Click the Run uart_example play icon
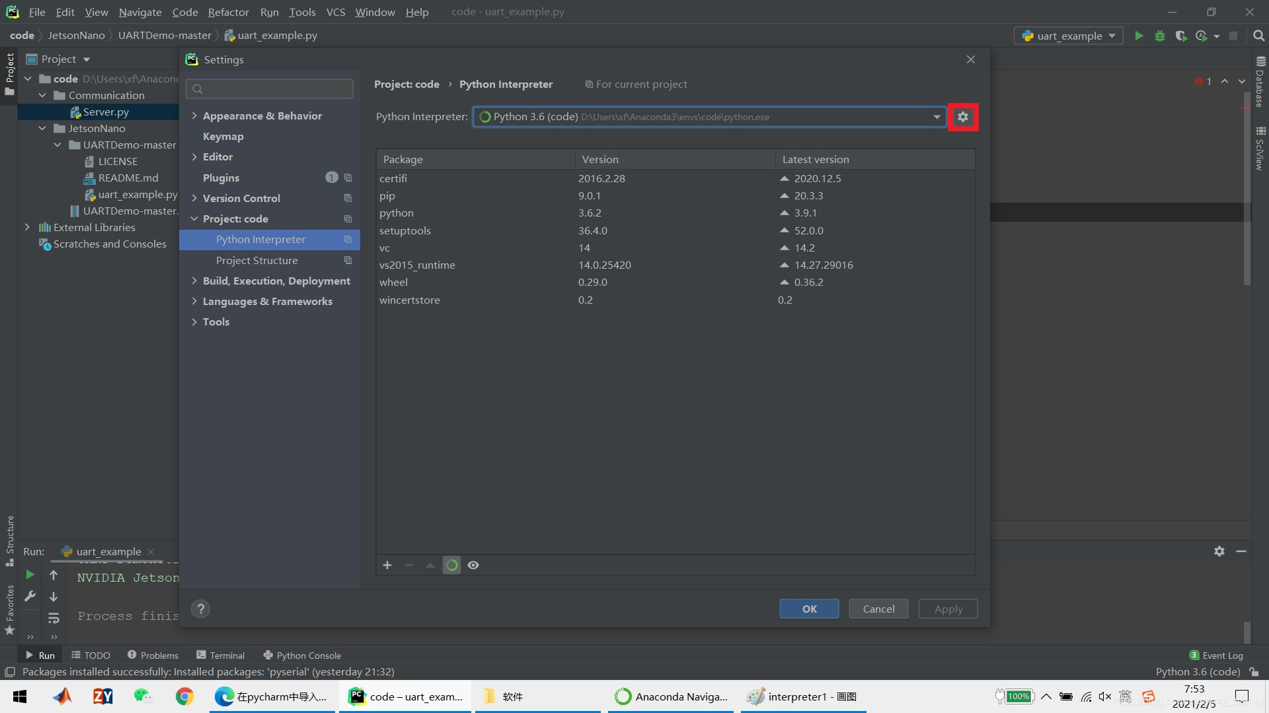The height and width of the screenshot is (713, 1269). [x=1139, y=36]
